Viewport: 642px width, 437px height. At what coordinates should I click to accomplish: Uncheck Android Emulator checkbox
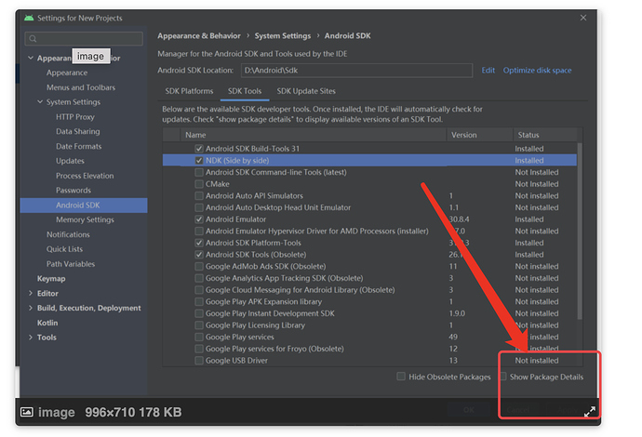pyautogui.click(x=199, y=219)
